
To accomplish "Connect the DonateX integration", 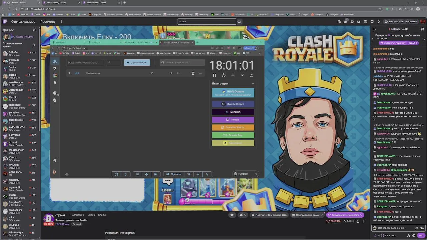I will click(233, 112).
